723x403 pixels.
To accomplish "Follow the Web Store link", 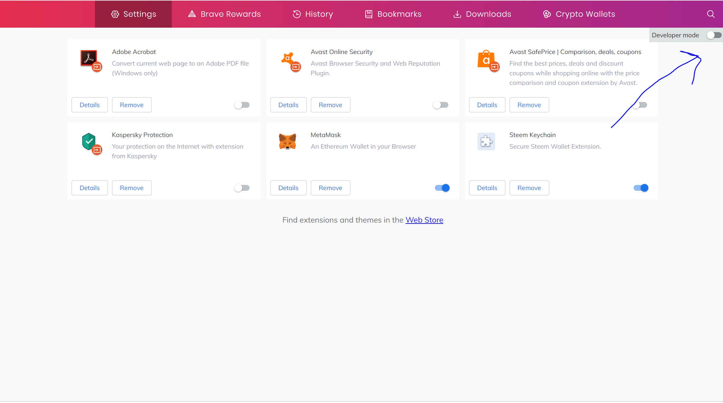I will point(424,220).
